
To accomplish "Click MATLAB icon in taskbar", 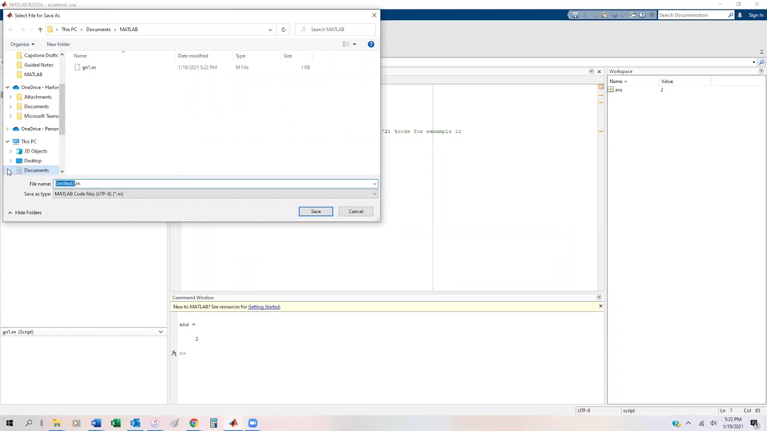I will pyautogui.click(x=233, y=423).
